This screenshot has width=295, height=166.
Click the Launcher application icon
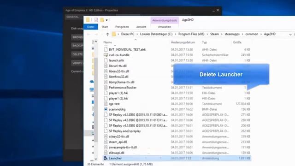(x=106, y=158)
